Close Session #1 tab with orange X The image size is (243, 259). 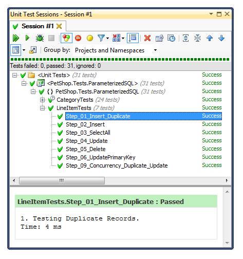59,26
